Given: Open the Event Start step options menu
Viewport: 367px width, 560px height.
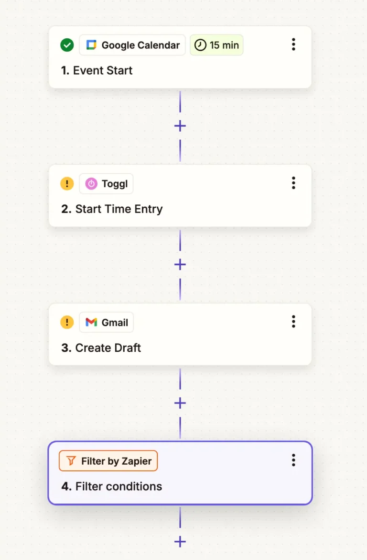Looking at the screenshot, I should (x=293, y=45).
